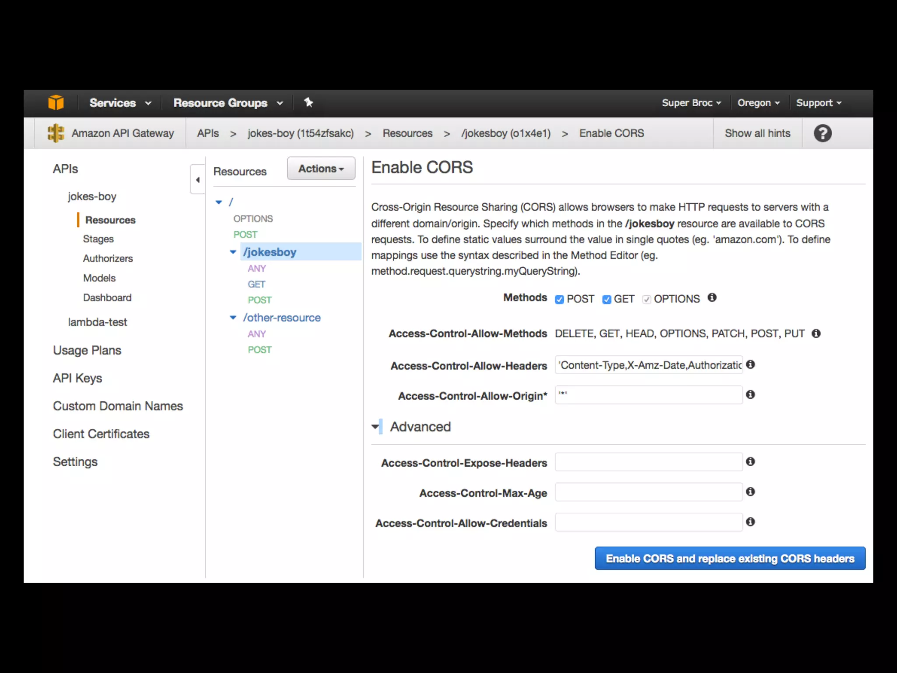Collapse the Advanced section triangle
897x673 pixels.
click(x=375, y=426)
